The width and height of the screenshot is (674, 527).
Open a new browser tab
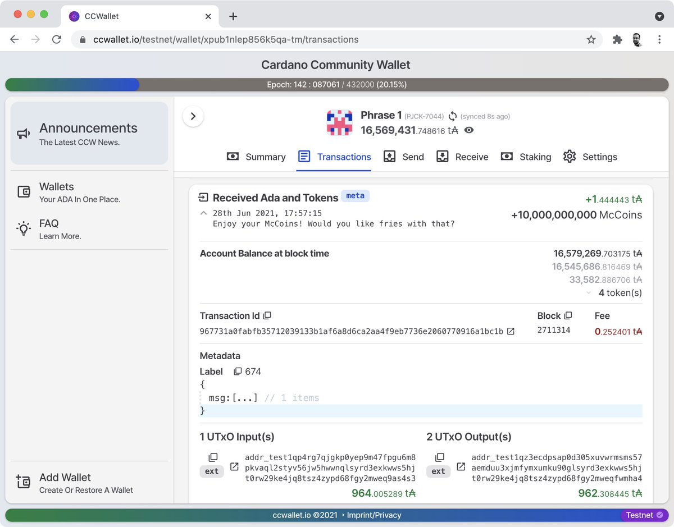(x=233, y=16)
